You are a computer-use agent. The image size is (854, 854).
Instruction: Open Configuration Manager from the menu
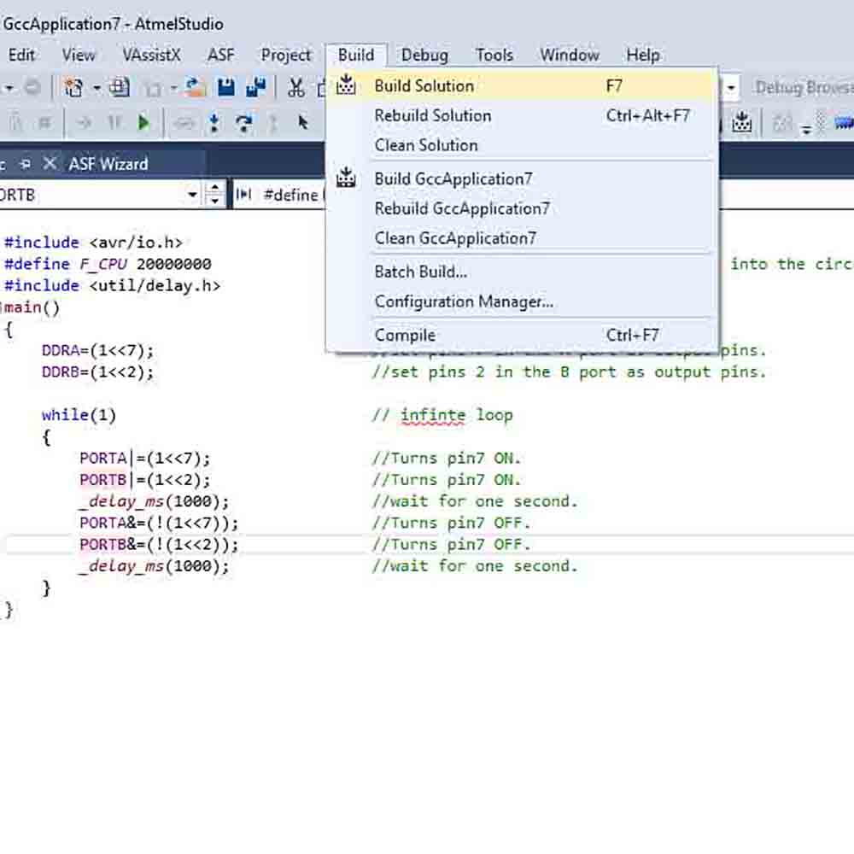click(x=464, y=301)
